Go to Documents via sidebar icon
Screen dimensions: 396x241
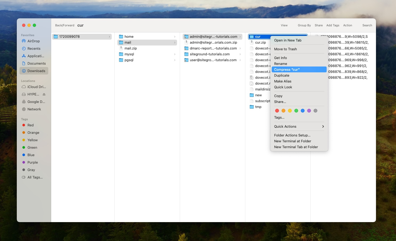coord(36,63)
